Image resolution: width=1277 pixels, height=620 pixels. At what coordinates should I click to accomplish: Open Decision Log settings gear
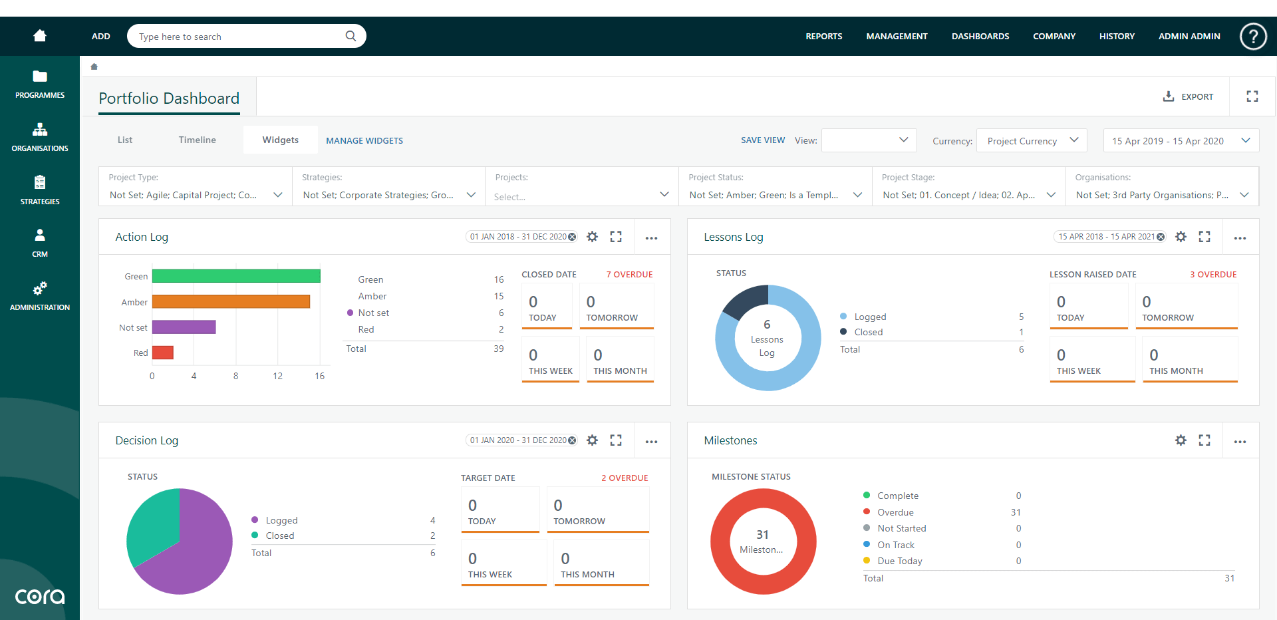tap(592, 440)
